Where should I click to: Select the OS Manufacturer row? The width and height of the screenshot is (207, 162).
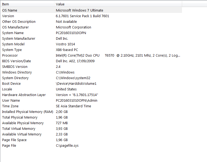(x=92, y=27)
